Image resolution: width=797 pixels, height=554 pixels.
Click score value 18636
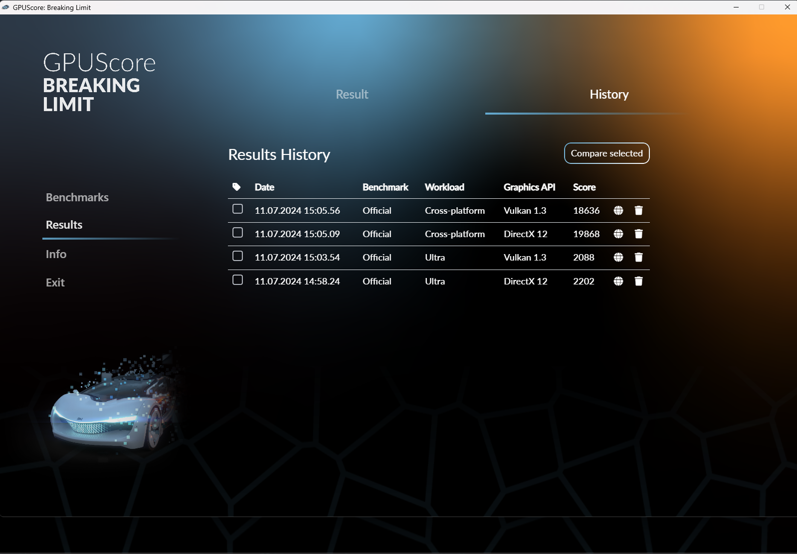coord(587,210)
